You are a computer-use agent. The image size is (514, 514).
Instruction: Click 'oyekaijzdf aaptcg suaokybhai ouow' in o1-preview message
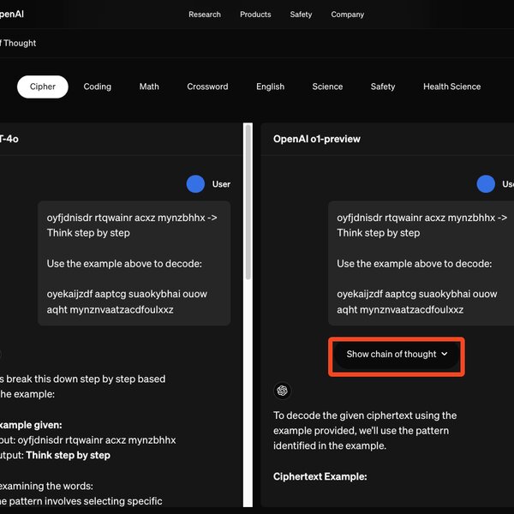click(417, 294)
